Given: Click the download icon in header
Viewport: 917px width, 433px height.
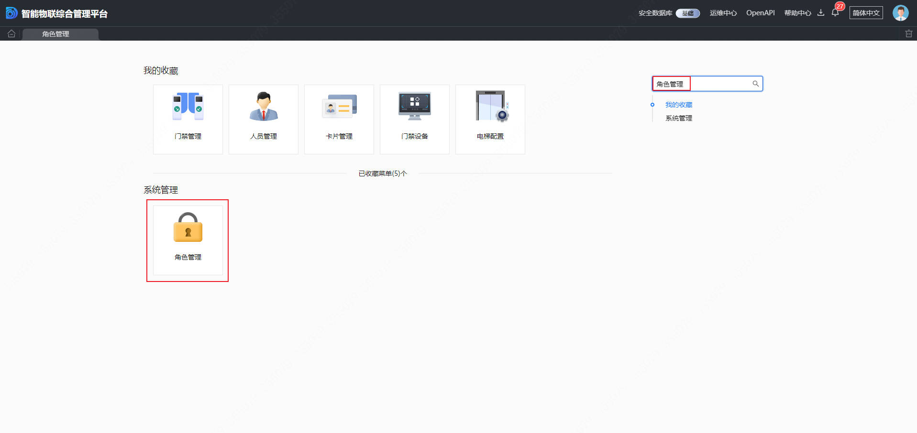Looking at the screenshot, I should 821,13.
